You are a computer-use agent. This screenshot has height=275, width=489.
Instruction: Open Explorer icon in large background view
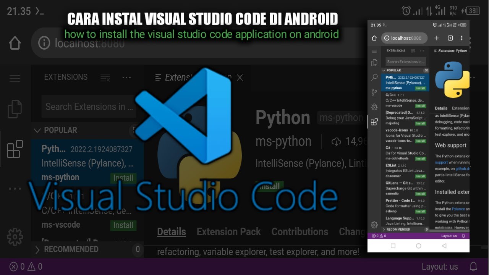[15, 109]
